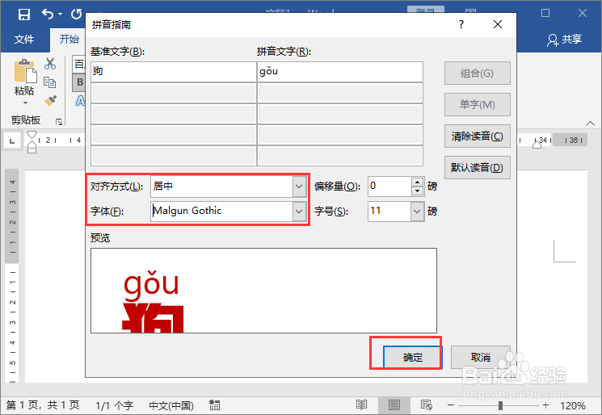The height and width of the screenshot is (415, 602).
Task: Click the 单字(M) button
Action: point(478,104)
